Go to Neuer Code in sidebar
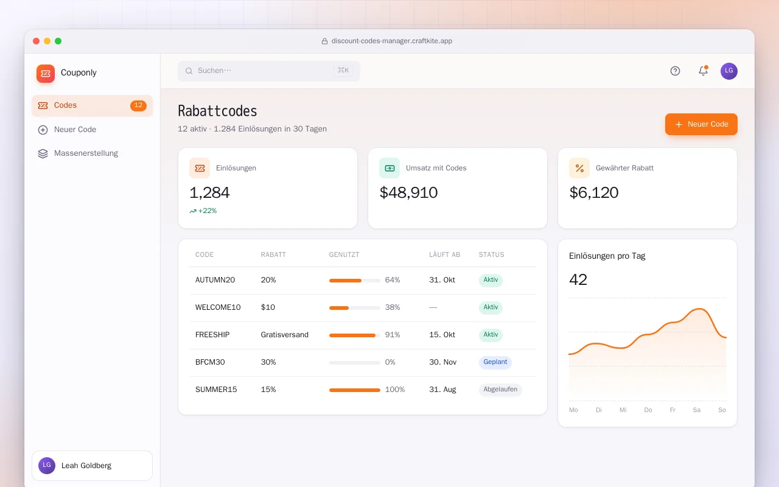 [x=92, y=130]
